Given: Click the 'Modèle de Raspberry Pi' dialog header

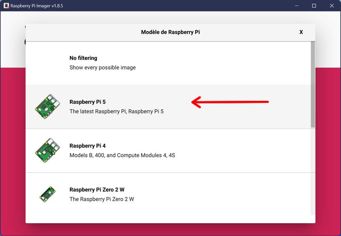Looking at the screenshot, I should [170, 32].
